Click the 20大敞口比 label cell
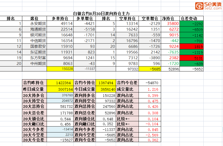The width and height of the screenshot is (223, 146). coord(34,124)
